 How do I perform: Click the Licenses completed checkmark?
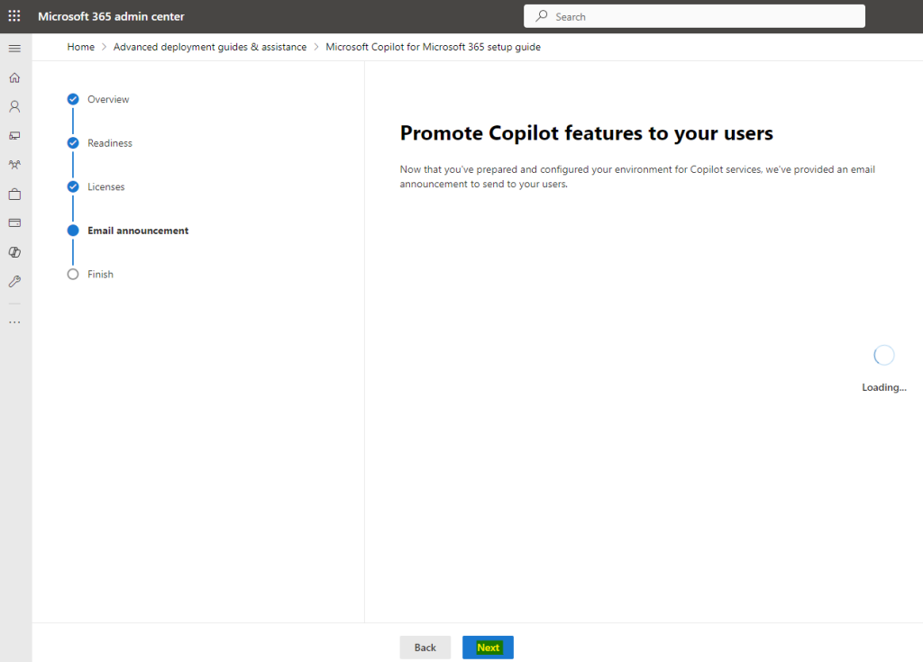(73, 186)
